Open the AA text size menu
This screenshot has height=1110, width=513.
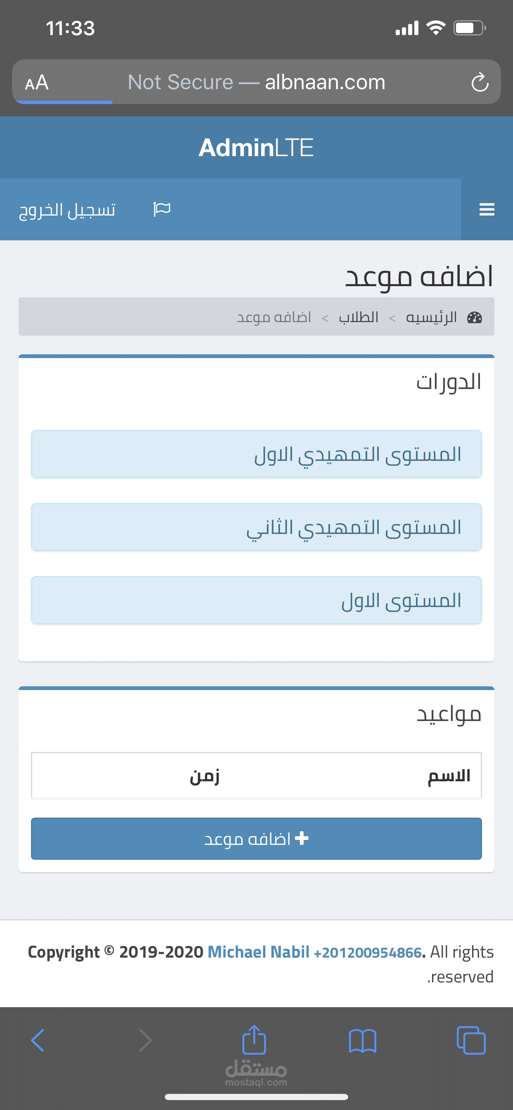point(37,82)
